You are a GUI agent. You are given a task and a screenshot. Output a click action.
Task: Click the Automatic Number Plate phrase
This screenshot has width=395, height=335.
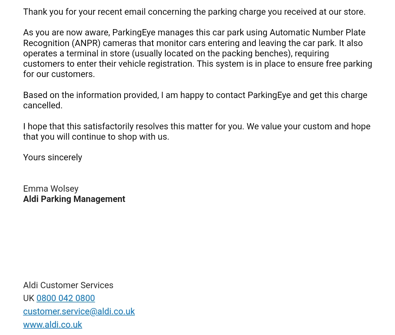coord(317,32)
